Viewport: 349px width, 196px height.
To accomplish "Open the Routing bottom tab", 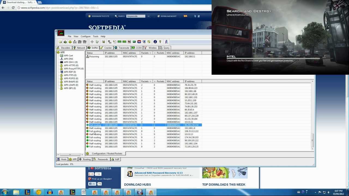I will tap(85, 159).
